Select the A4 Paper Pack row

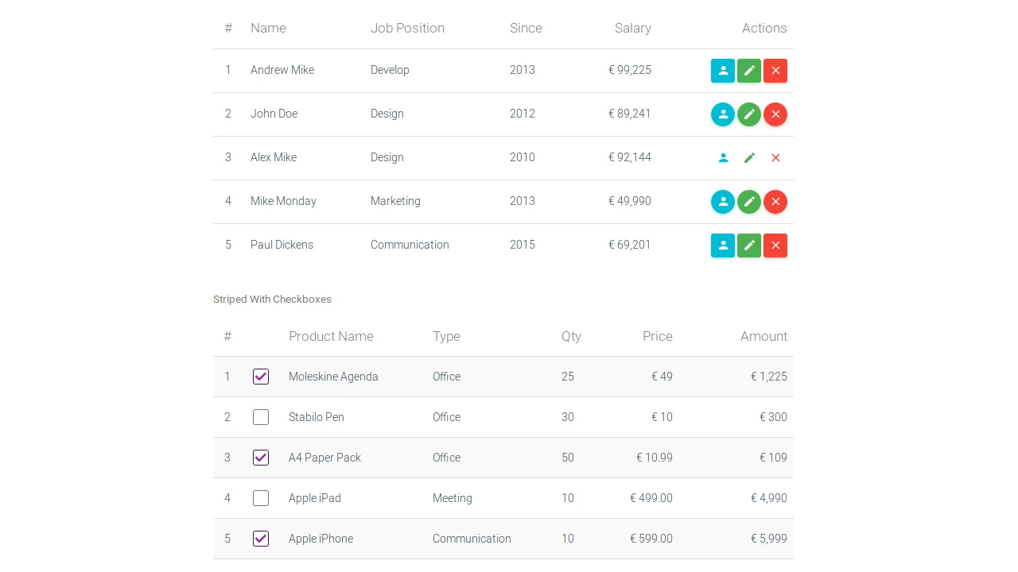pyautogui.click(x=477, y=458)
